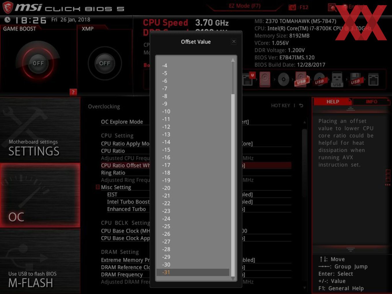Select the CD/DVD boot device icon
The image size is (392, 294).
click(x=283, y=79)
